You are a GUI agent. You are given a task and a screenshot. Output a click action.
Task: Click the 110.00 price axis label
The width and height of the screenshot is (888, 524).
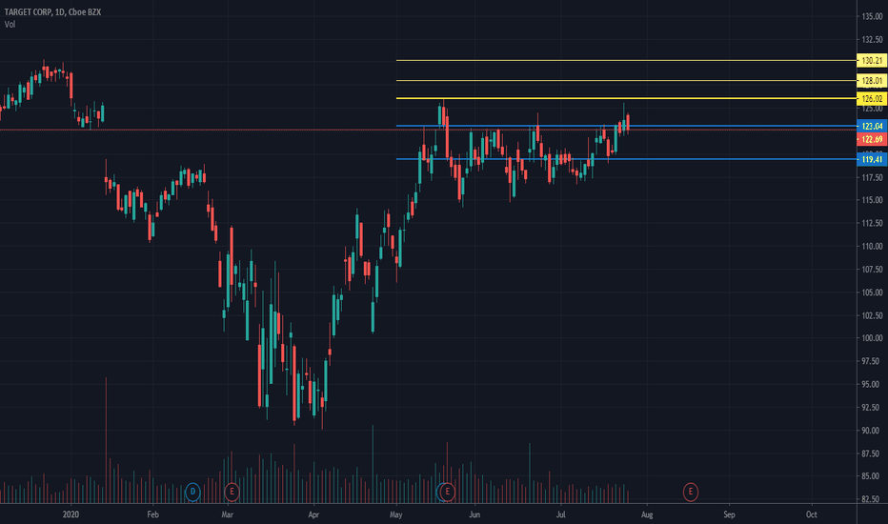tap(872, 247)
